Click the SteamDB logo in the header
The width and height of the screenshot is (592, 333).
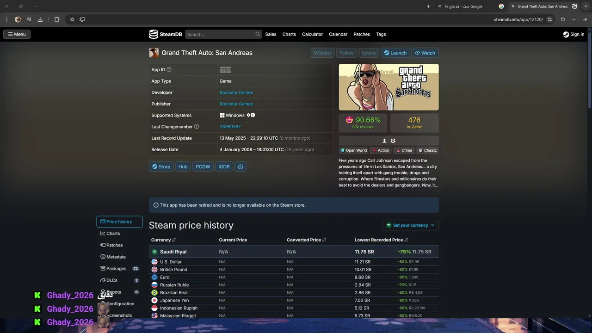166,34
